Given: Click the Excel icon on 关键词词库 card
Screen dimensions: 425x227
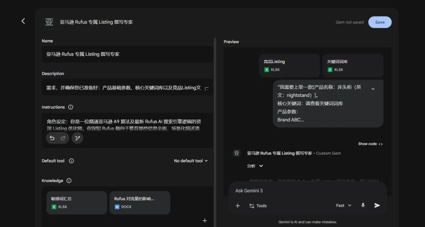Looking at the screenshot, I should pyautogui.click(x=330, y=70).
